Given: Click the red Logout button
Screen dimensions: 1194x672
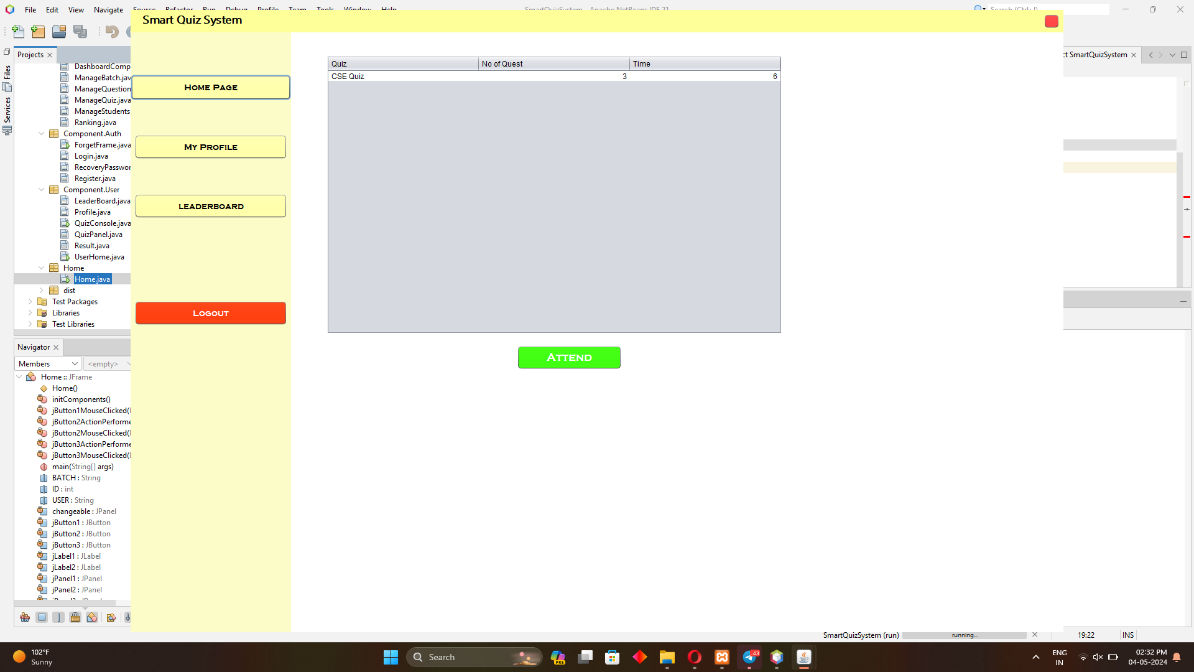Looking at the screenshot, I should (211, 313).
